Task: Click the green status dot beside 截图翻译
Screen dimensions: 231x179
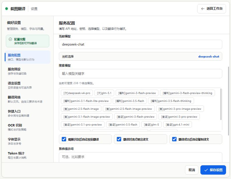Action: tap(6, 9)
